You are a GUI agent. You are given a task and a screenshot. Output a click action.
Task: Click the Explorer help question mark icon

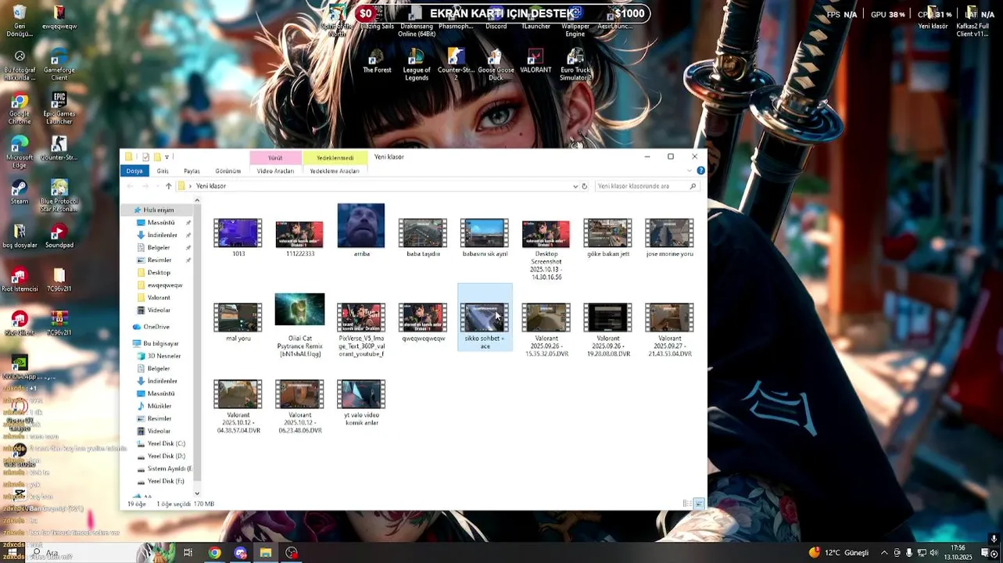pos(700,170)
